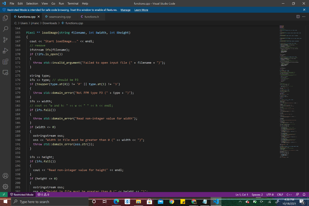Click Learn More about Restricted Mode
Screen dimensions: 309x206
click(141, 10)
